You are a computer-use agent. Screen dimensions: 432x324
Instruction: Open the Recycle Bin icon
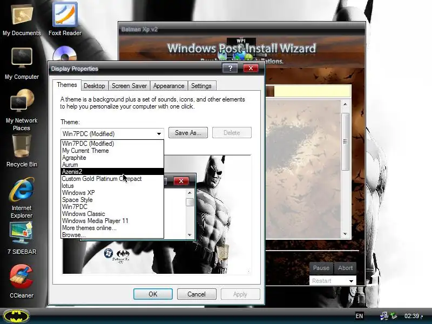(22, 151)
